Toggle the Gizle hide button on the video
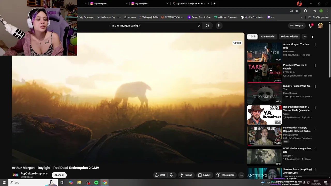The image size is (331, 186). pos(237,43)
